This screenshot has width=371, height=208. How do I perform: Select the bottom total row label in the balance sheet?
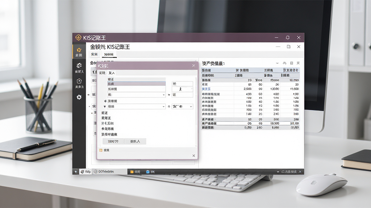[208, 127]
